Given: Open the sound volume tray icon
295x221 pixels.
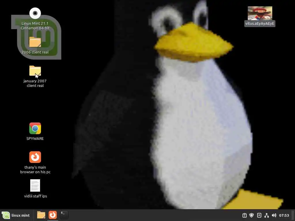Looking at the screenshot, I should click(x=274, y=215).
